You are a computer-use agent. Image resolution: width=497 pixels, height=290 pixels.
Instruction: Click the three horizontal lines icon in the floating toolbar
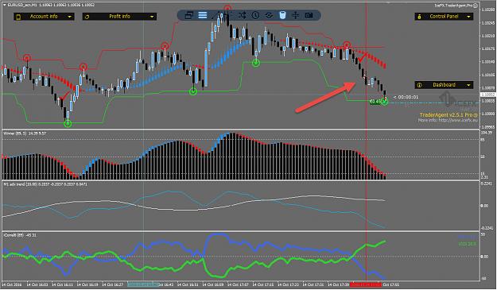coord(202,15)
